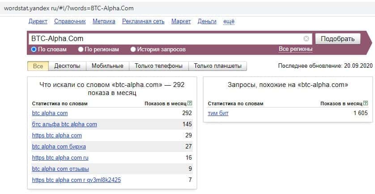Show the Только планшеты tab
This screenshot has width=375, height=194.
(x=217, y=66)
